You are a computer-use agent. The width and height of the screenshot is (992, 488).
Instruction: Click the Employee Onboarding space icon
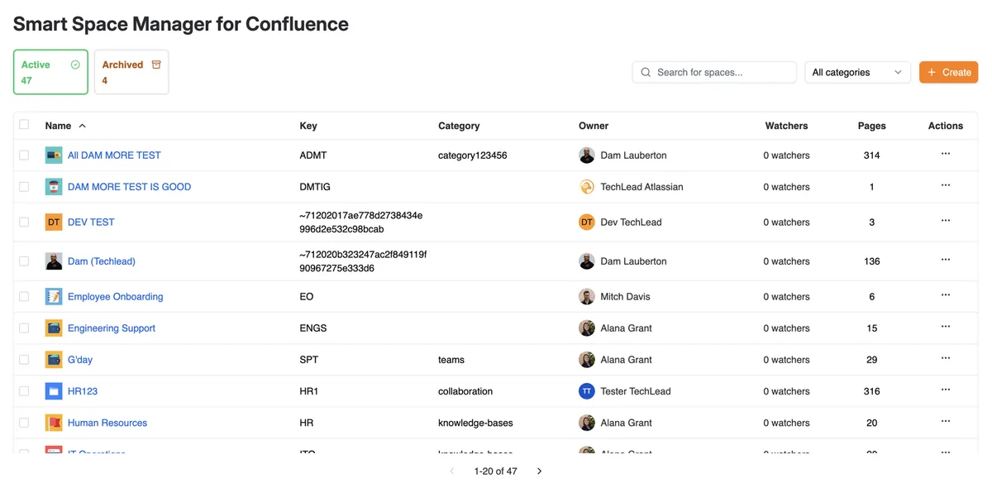tap(54, 296)
